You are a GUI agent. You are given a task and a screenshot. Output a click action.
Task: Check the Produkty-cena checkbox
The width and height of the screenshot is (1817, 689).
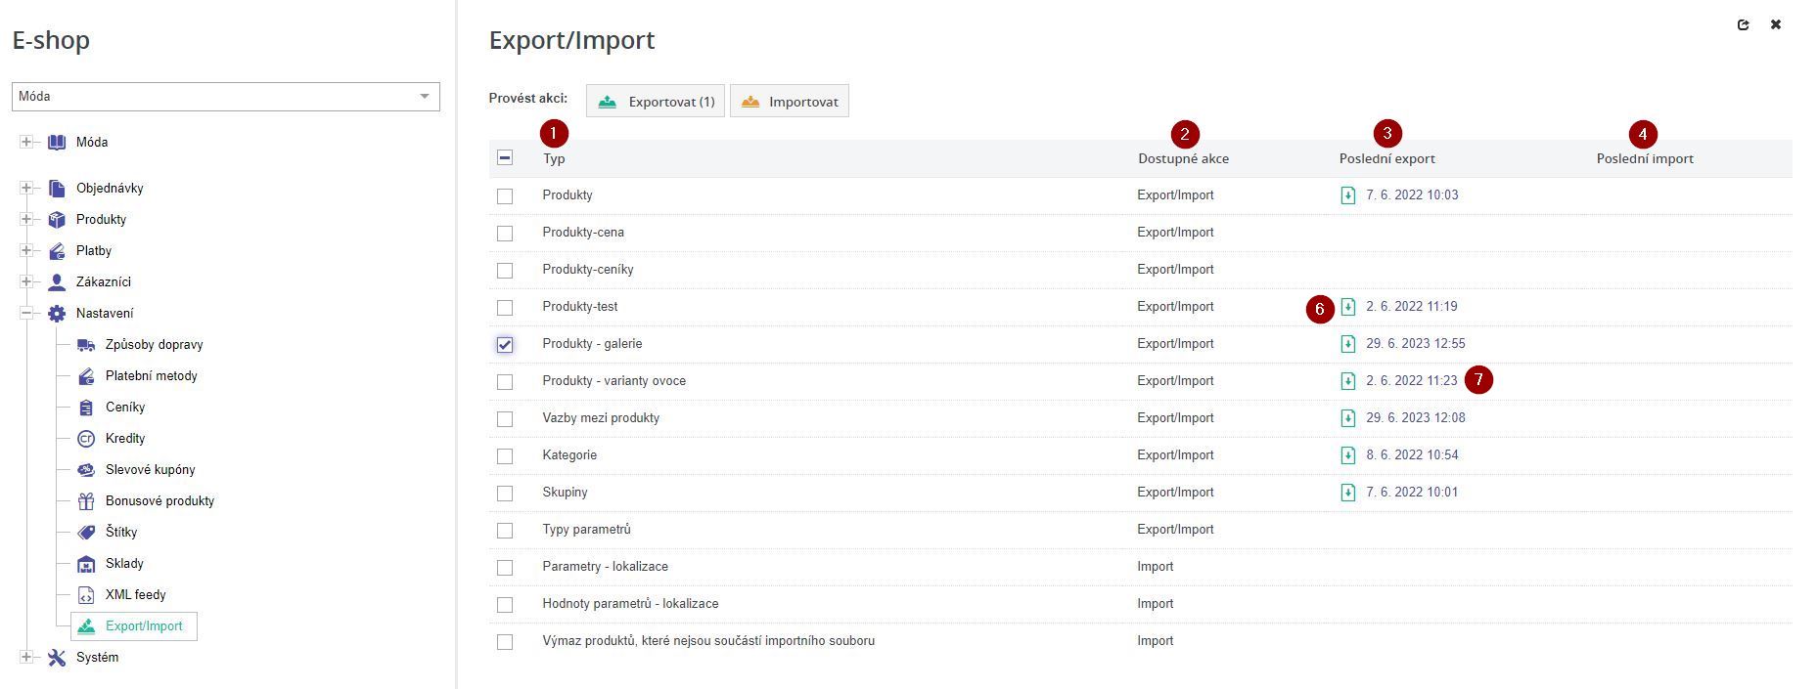[x=505, y=234]
